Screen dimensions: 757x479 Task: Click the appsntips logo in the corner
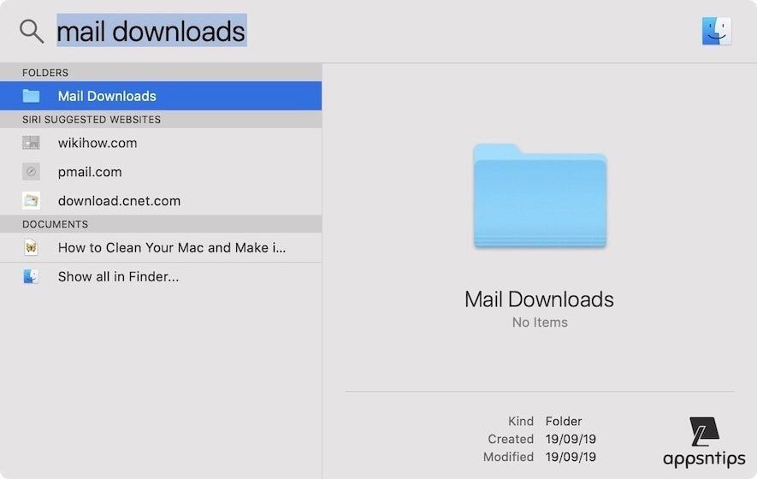coord(704,441)
